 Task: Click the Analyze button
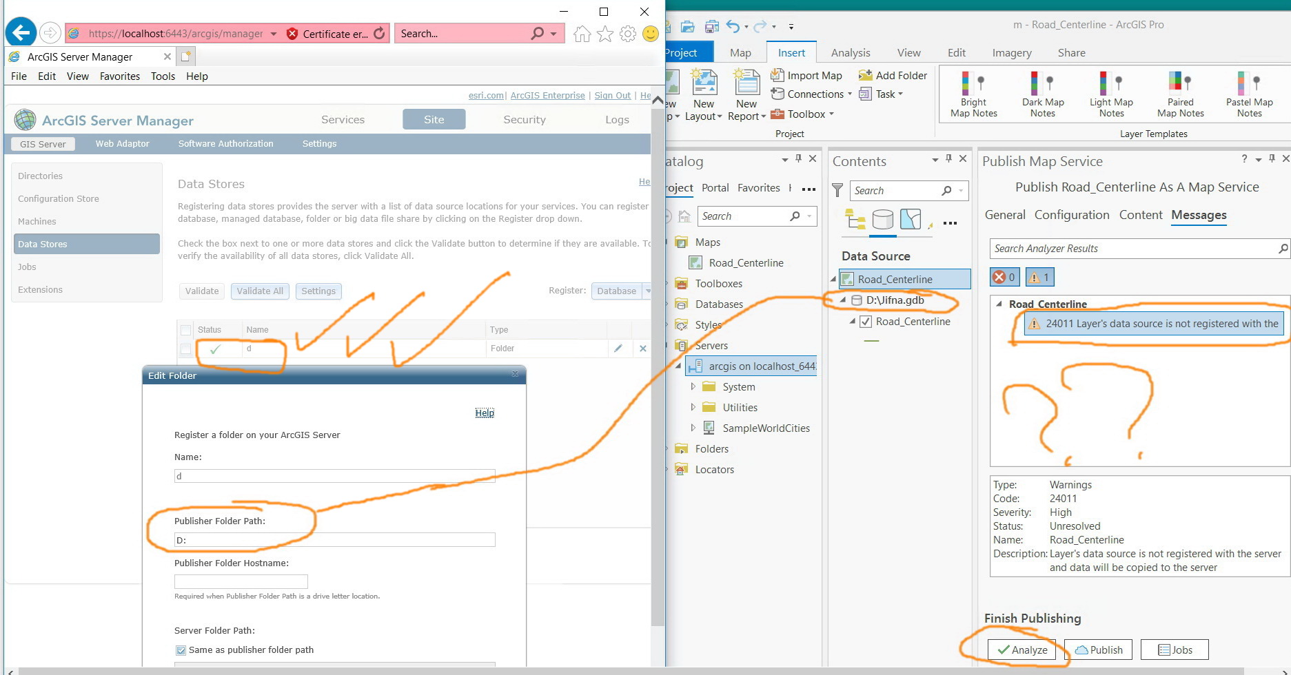pos(1021,650)
